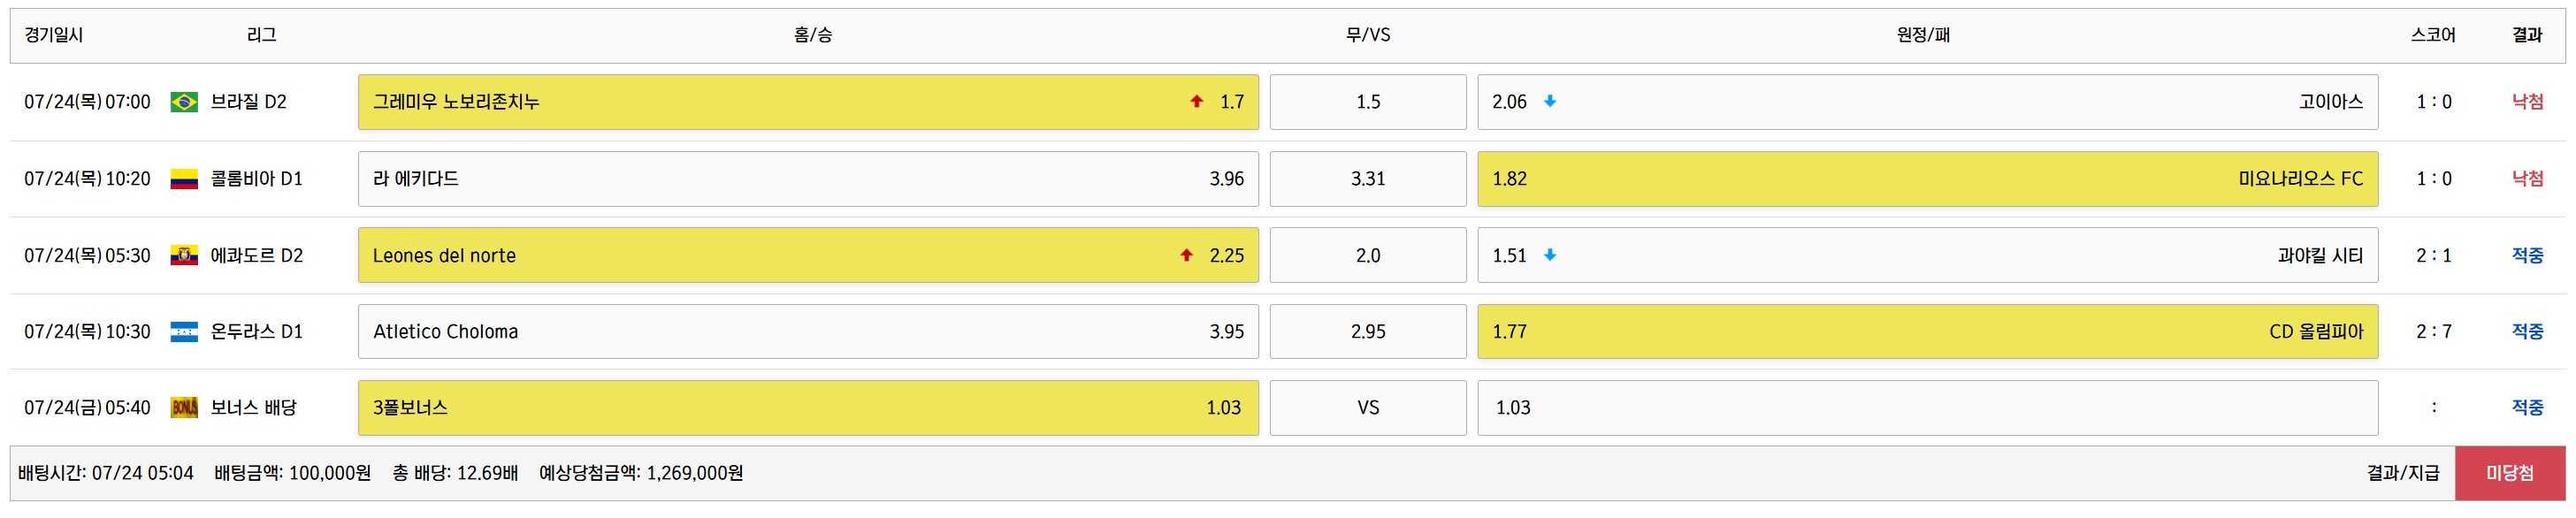Click the red 미당첨 result button
This screenshot has height=518, width=2576.
[2509, 473]
